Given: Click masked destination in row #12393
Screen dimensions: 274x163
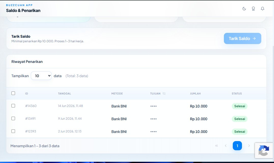Looking at the screenshot, I should (153, 132).
